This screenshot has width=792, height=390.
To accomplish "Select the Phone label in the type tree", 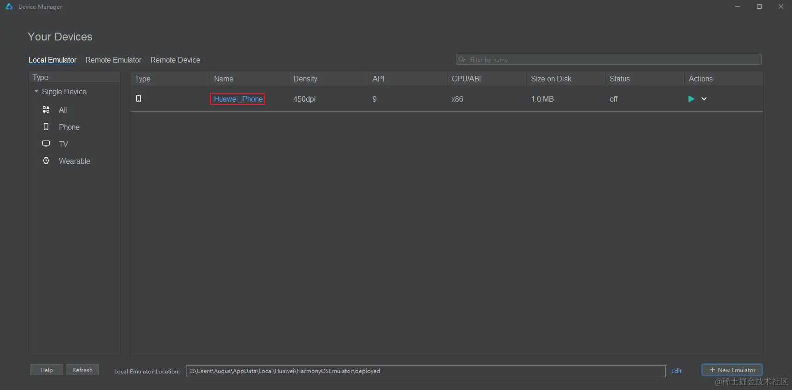I will [69, 127].
